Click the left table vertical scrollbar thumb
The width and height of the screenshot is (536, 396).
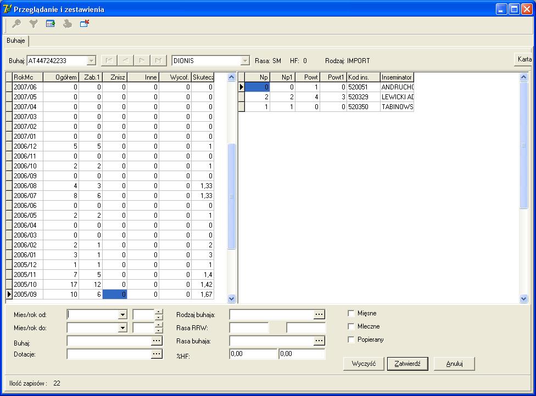tap(231, 196)
